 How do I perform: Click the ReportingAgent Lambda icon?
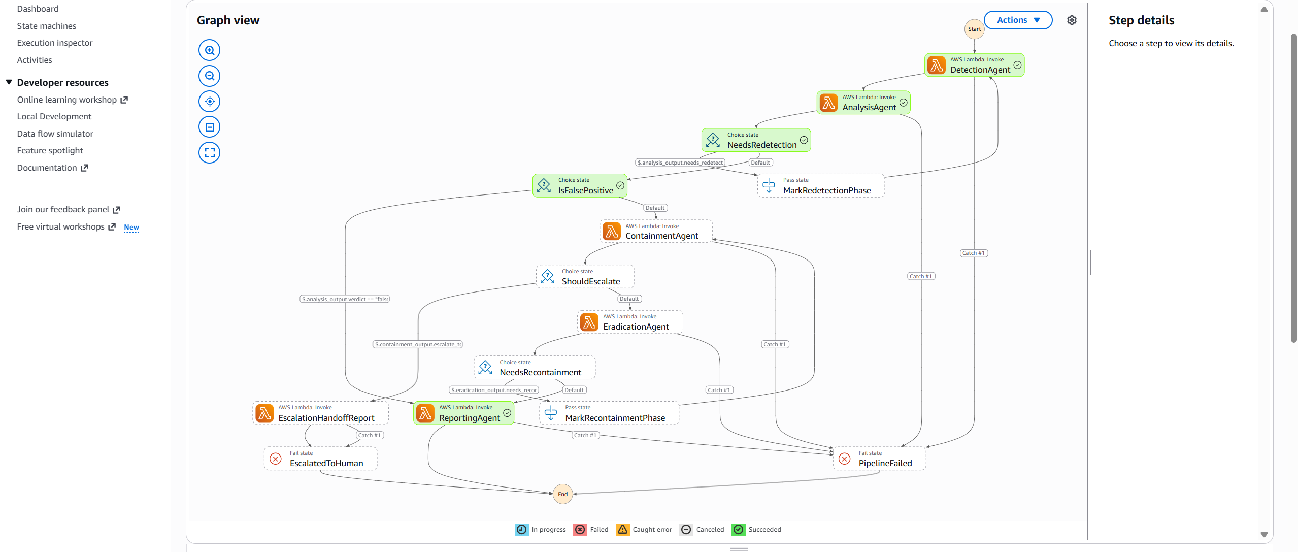(425, 413)
